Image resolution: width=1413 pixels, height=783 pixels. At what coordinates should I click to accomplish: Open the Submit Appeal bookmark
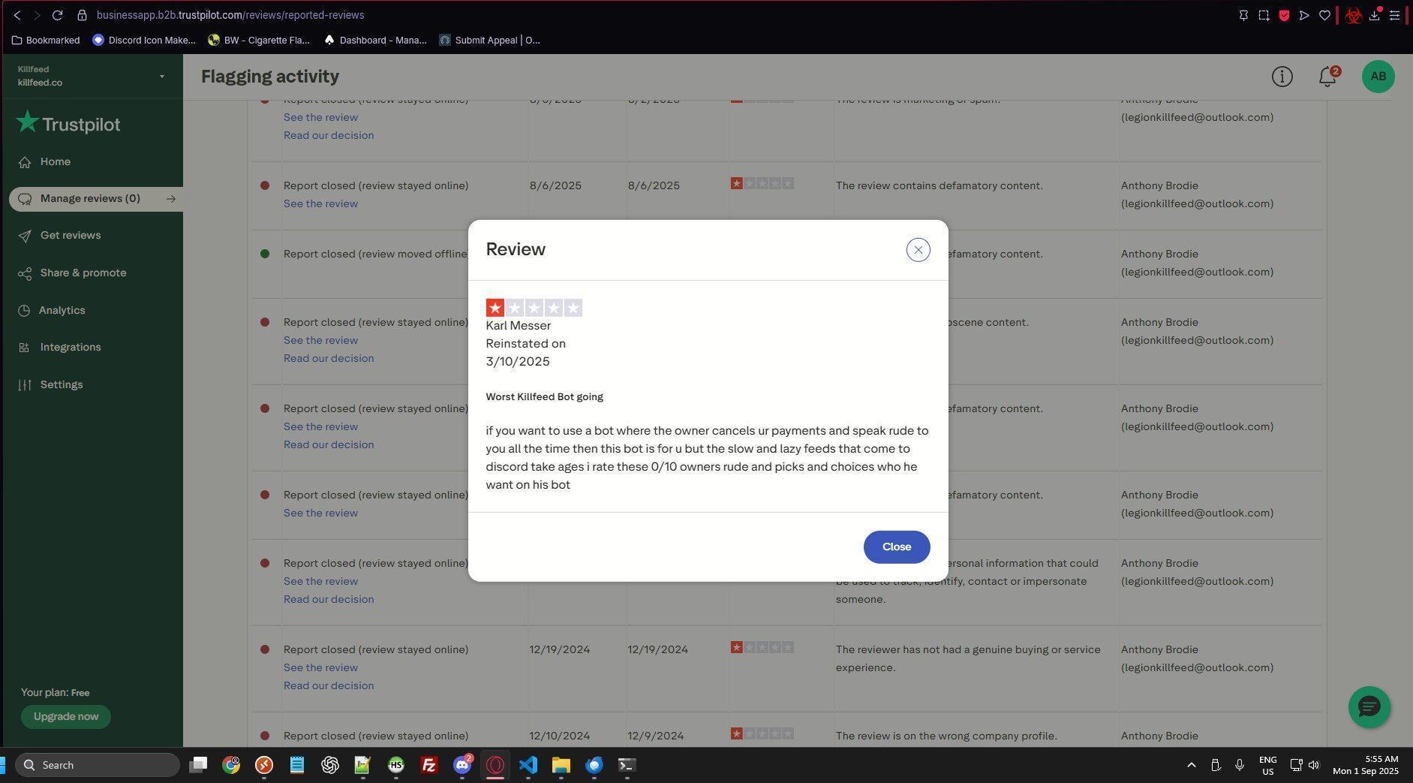tap(489, 41)
